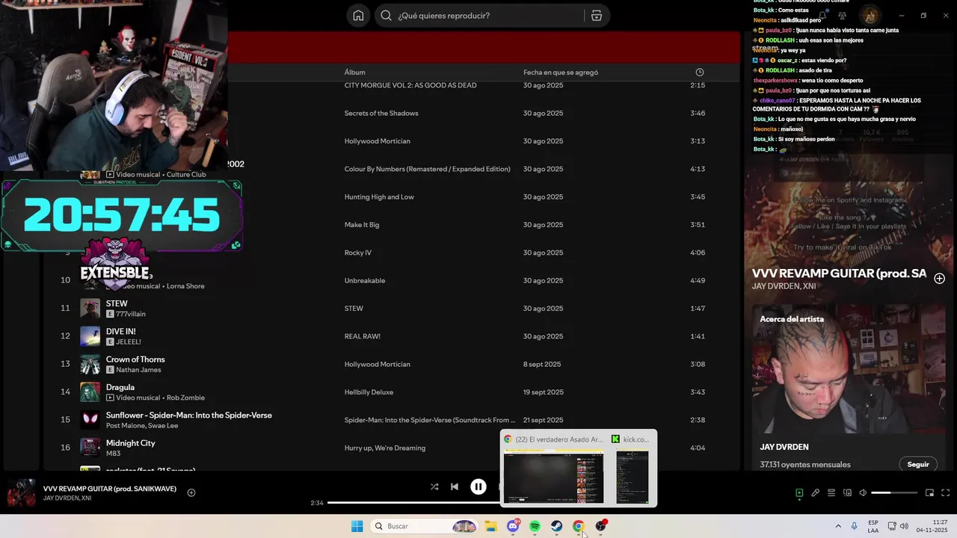Open album 'Secrets of the Shadows'
This screenshot has width=957, height=538.
click(381, 114)
